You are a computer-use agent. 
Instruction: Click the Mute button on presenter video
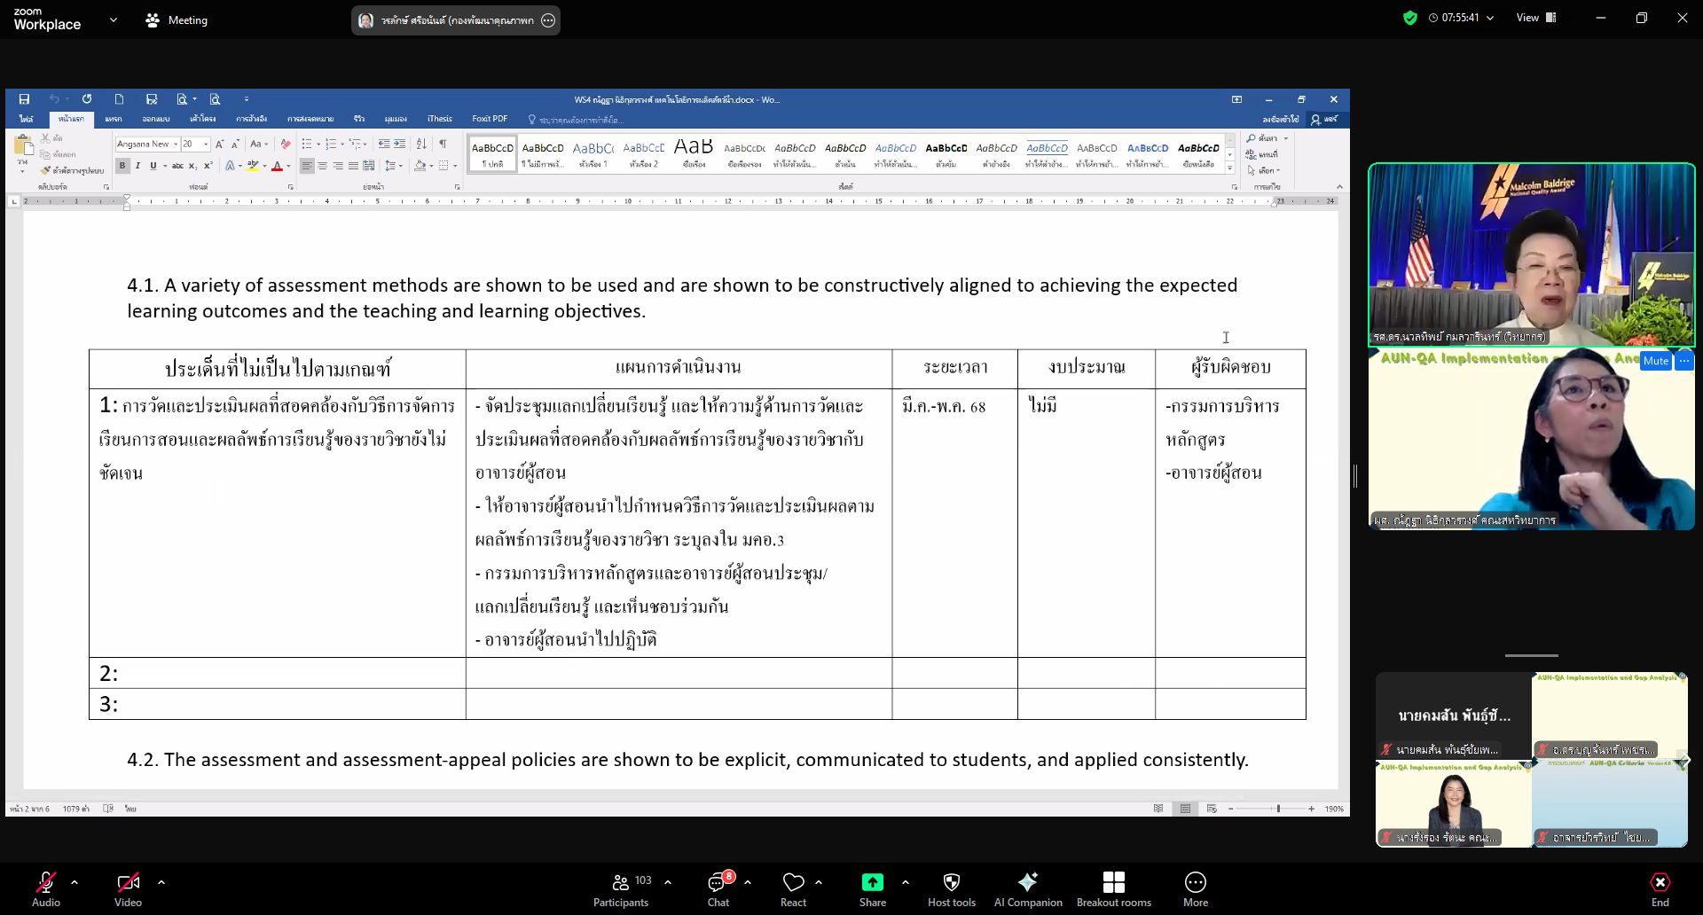coord(1655,361)
